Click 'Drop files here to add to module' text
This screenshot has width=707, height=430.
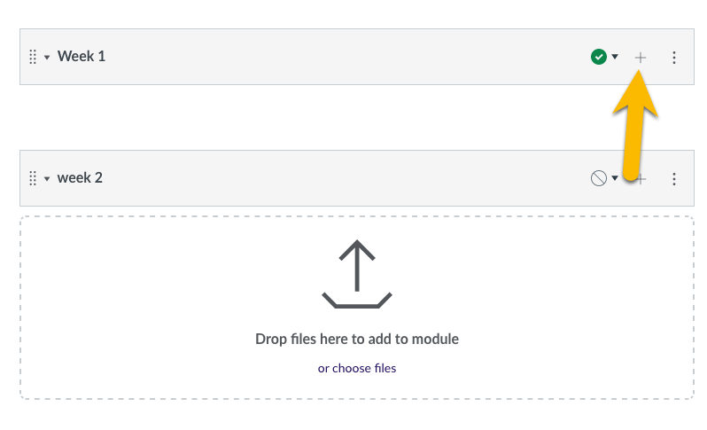[357, 339]
